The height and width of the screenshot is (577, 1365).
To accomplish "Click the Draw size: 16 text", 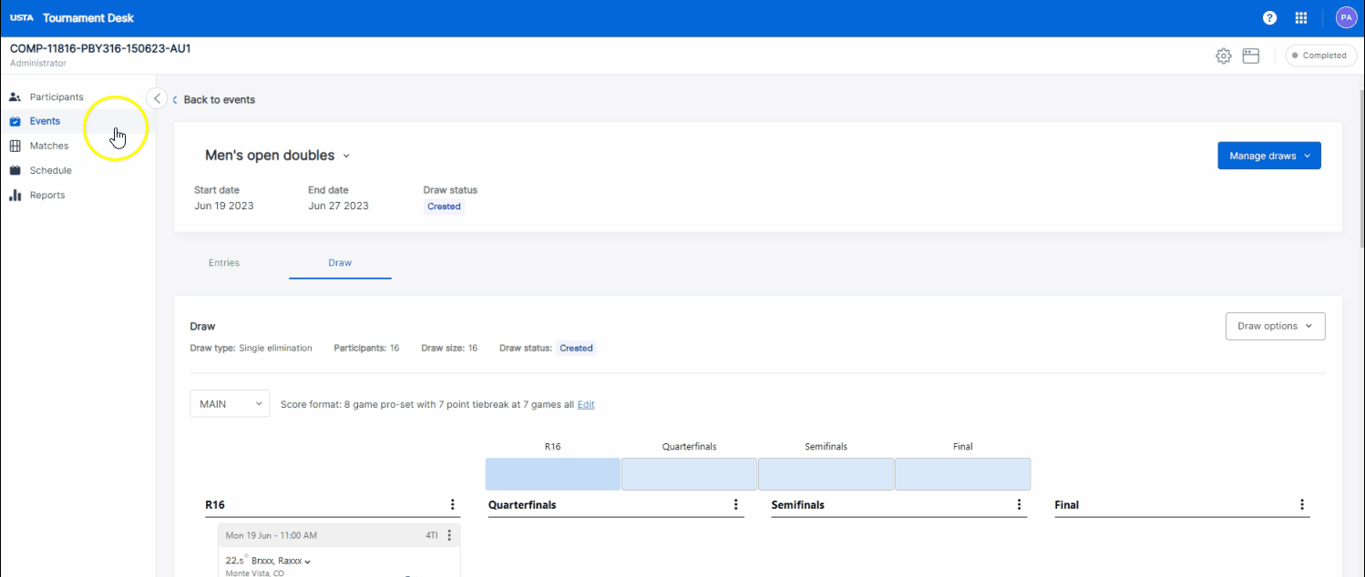I will [449, 348].
